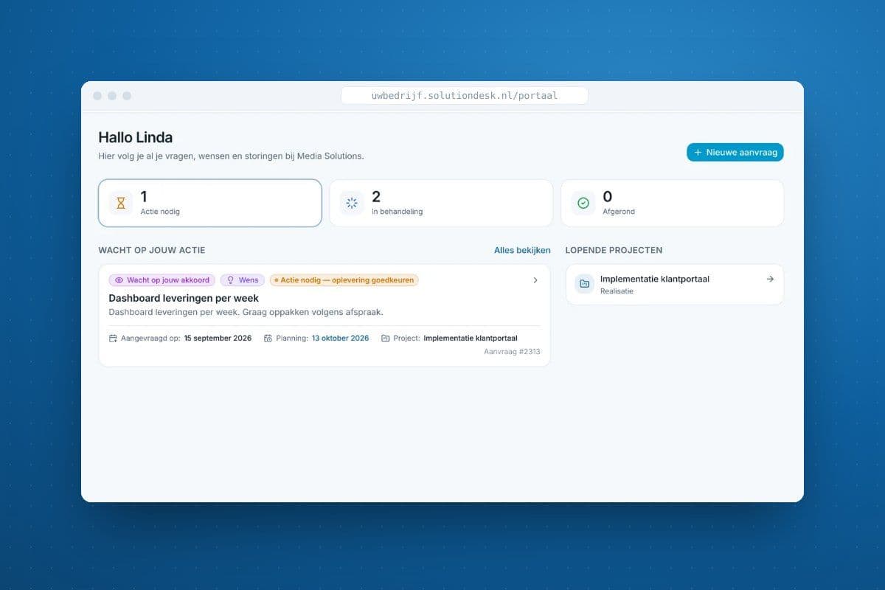Screen dimensions: 885x590
Task: Click the browser address bar showing solutiondesk.nl/portaal
Action: point(465,96)
